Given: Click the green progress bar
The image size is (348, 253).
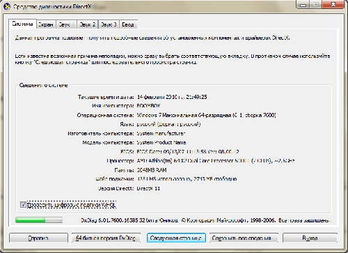Looking at the screenshot, I should tap(39, 220).
